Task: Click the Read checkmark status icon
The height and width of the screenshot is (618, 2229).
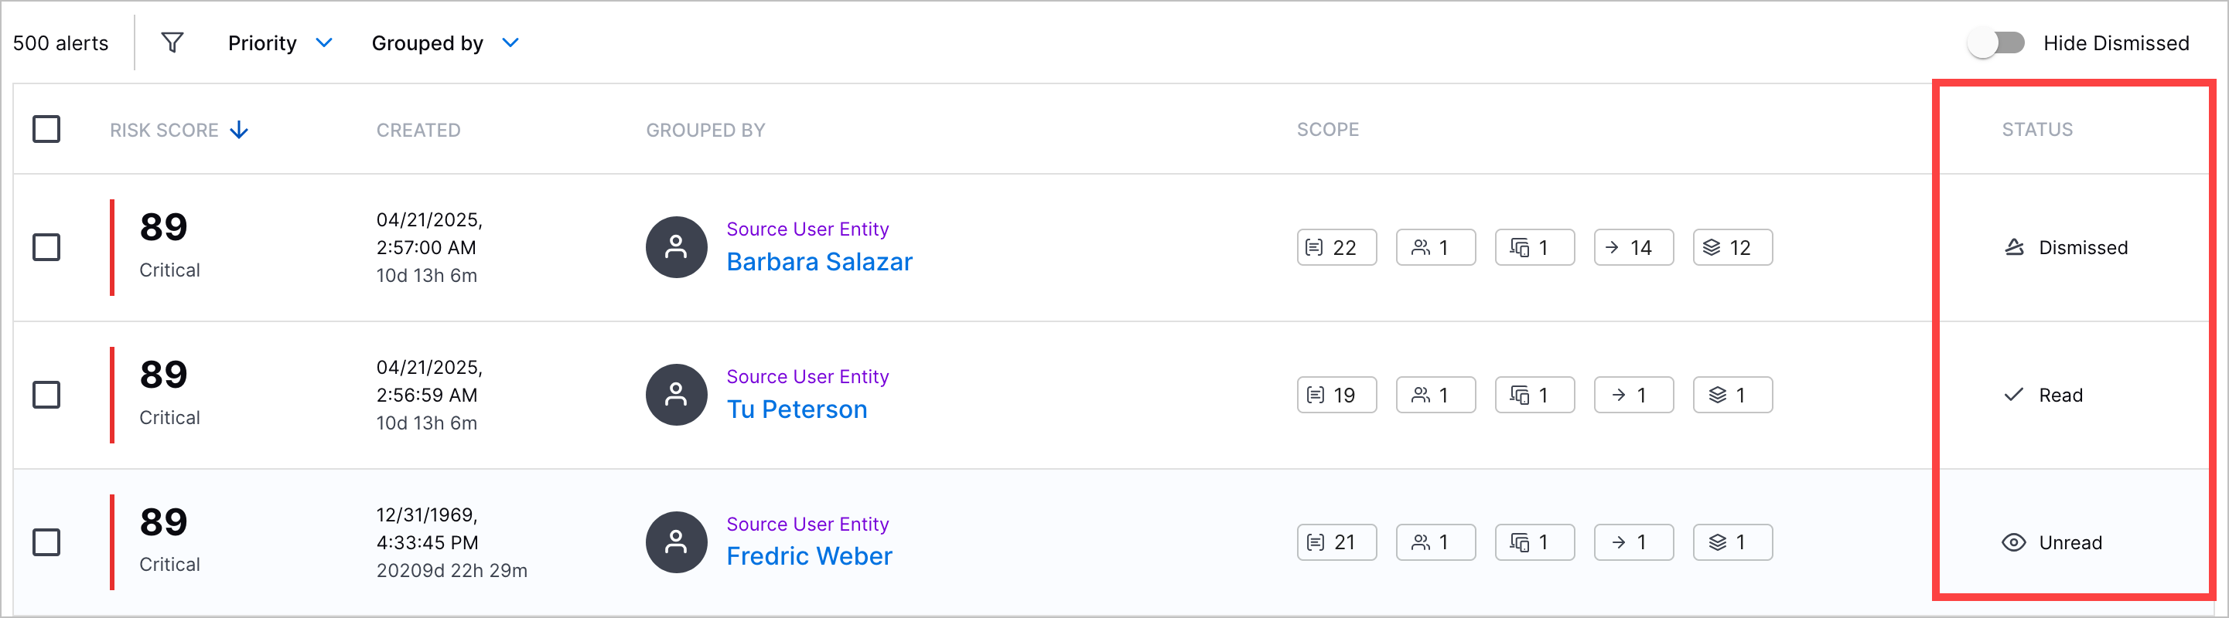Action: 2013,395
